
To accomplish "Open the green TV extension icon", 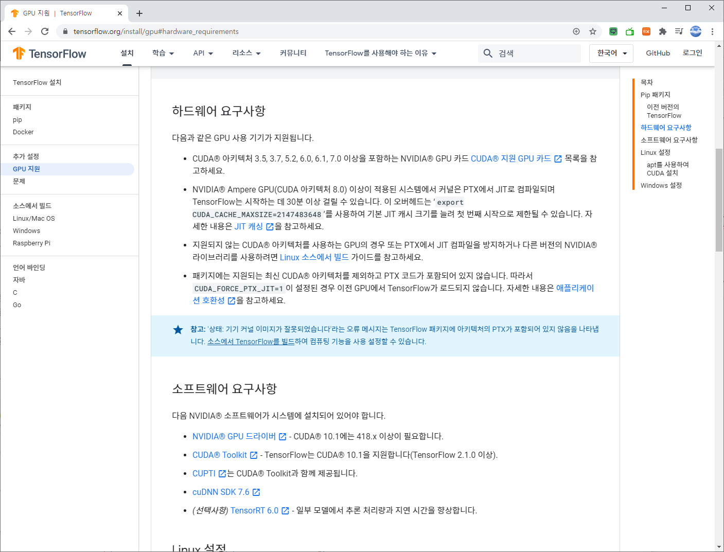I will pyautogui.click(x=630, y=31).
